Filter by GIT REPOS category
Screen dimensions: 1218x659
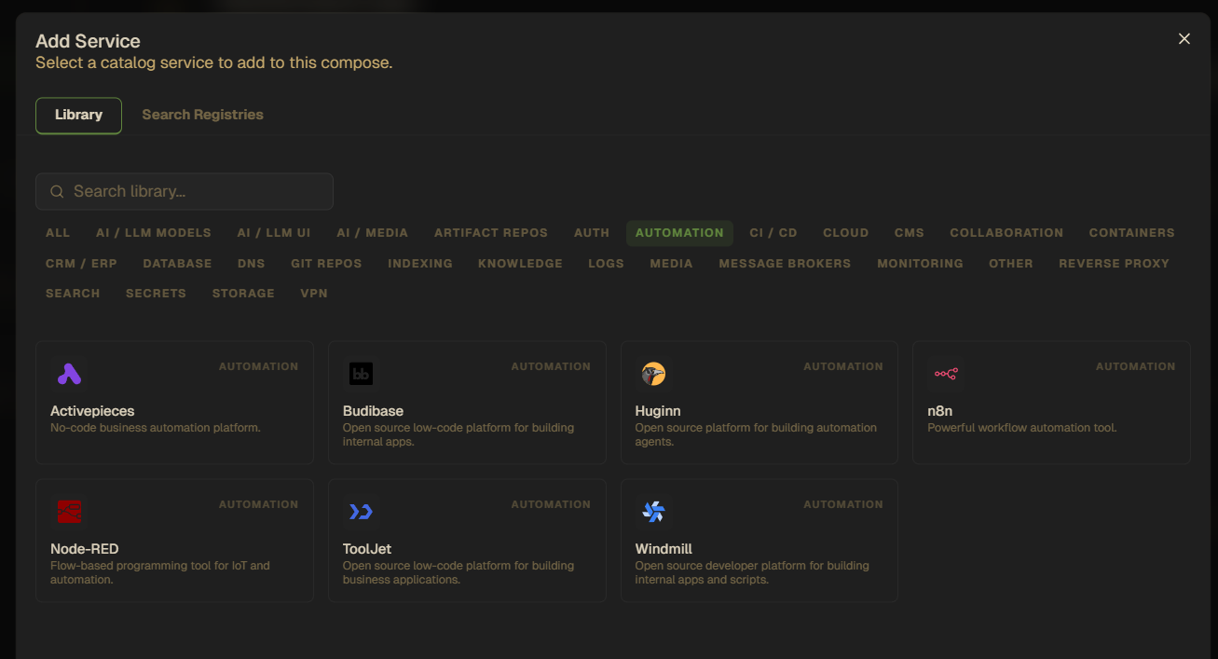pyautogui.click(x=326, y=264)
